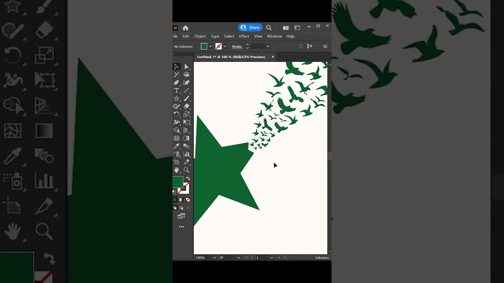Set paint mode to Gradient
Image resolution: width=504 pixels, height=283 pixels.
pyautogui.click(x=181, y=200)
